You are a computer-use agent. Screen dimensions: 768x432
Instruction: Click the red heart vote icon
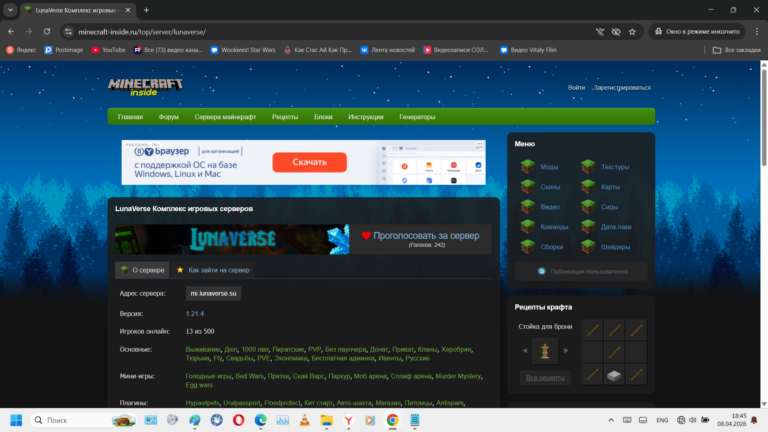[366, 236]
